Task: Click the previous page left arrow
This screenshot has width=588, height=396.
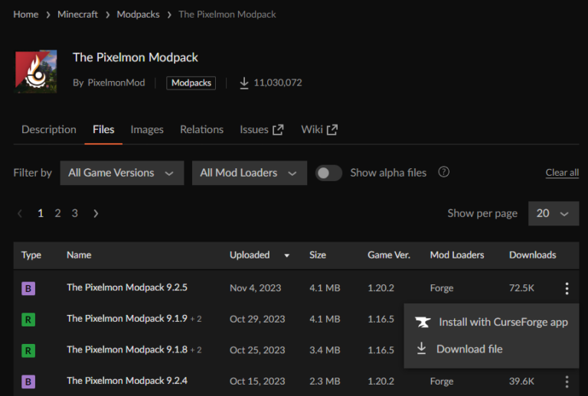Action: (20, 213)
